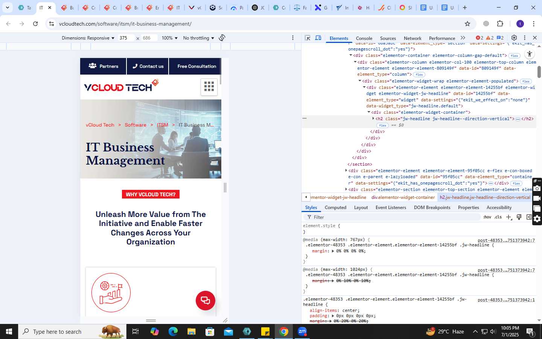Follow the Software breadcrumb link
This screenshot has width=542, height=339.
coord(135,125)
